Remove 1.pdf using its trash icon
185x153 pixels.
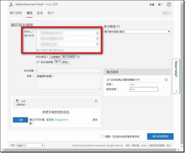(x=96, y=101)
